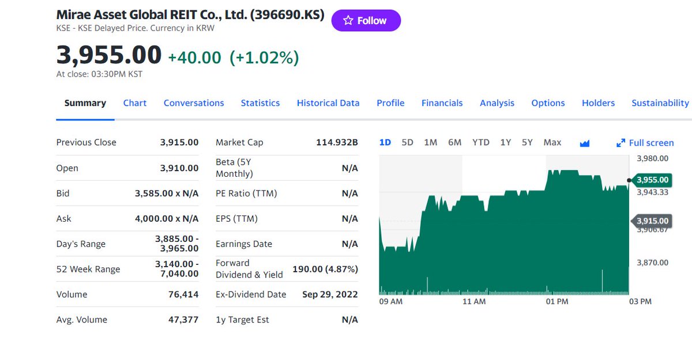Open the Chart tab

[x=135, y=103]
